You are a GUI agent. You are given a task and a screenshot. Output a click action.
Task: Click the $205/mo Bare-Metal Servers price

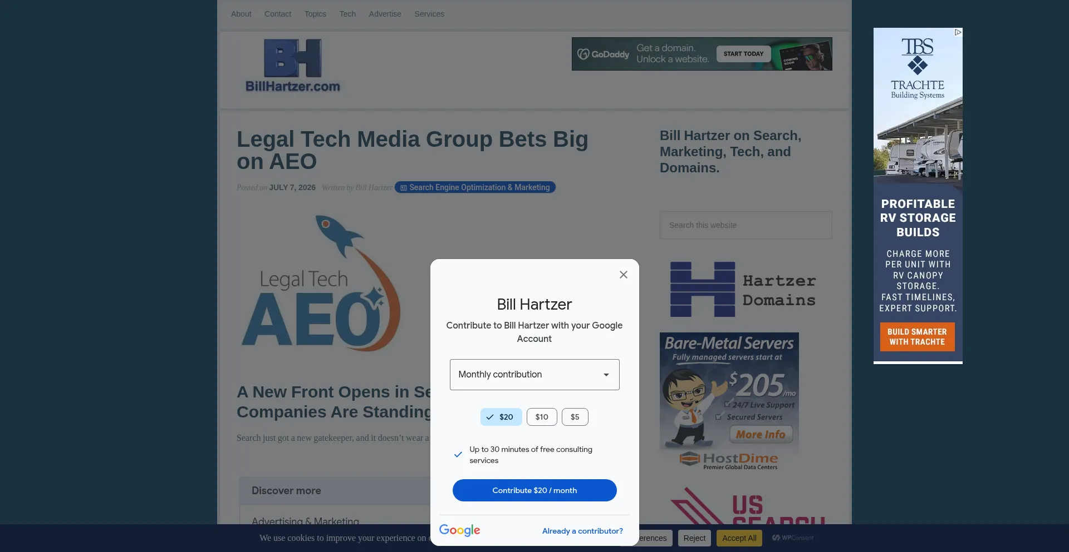761,385
